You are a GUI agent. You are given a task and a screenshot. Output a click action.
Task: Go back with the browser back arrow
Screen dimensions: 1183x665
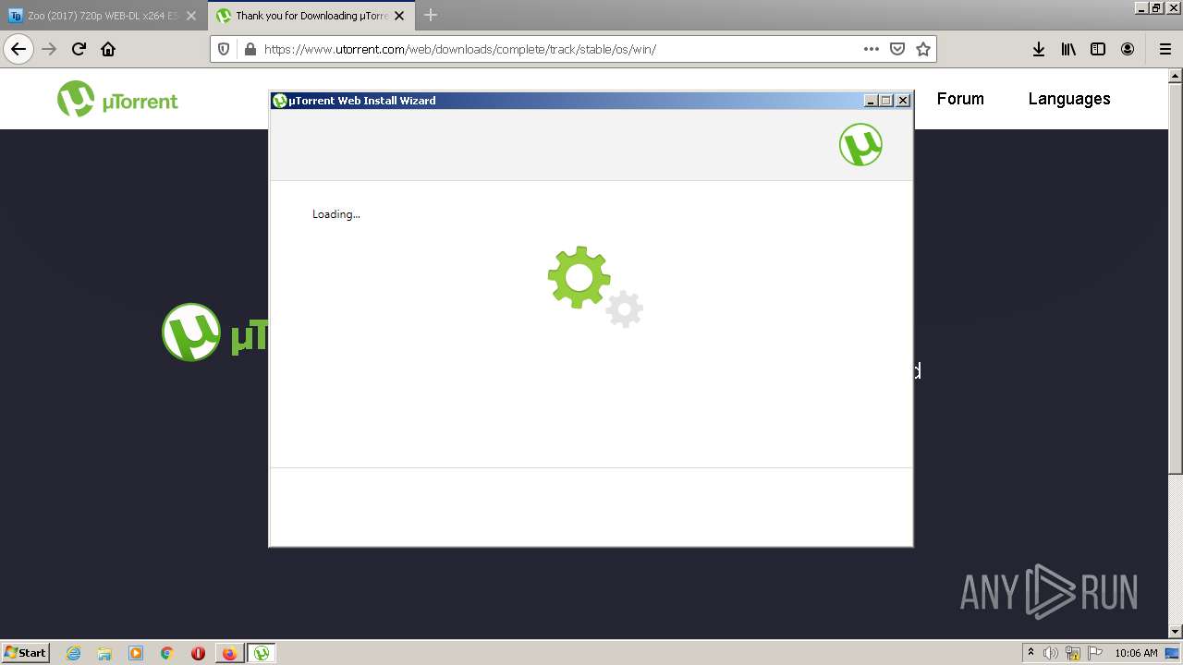(18, 49)
